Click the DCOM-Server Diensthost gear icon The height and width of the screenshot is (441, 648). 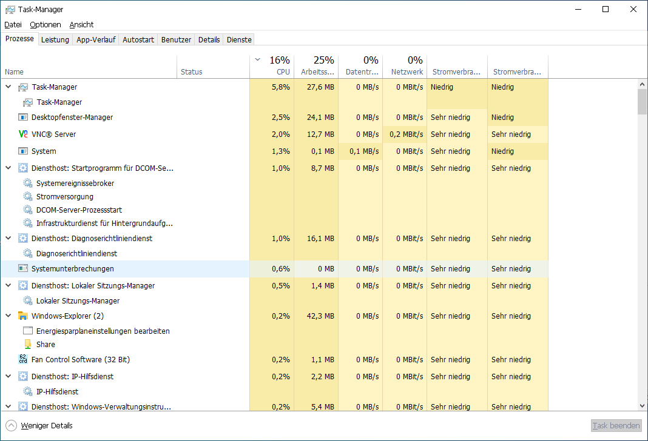click(22, 168)
